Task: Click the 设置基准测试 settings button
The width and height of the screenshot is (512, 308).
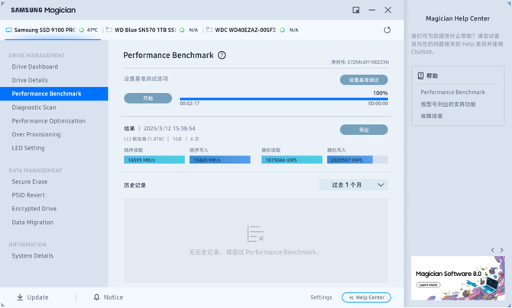Action: point(363,80)
